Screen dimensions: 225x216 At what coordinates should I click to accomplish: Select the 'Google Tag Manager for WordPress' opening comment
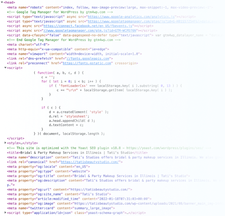(x=60, y=12)
